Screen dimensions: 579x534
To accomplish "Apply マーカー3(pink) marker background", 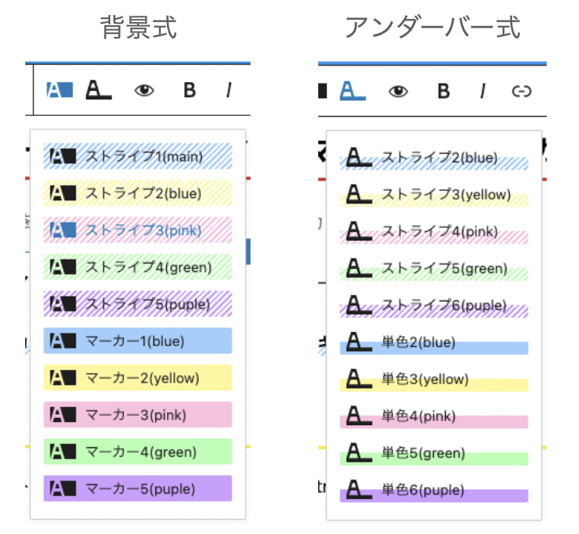I will [x=138, y=414].
